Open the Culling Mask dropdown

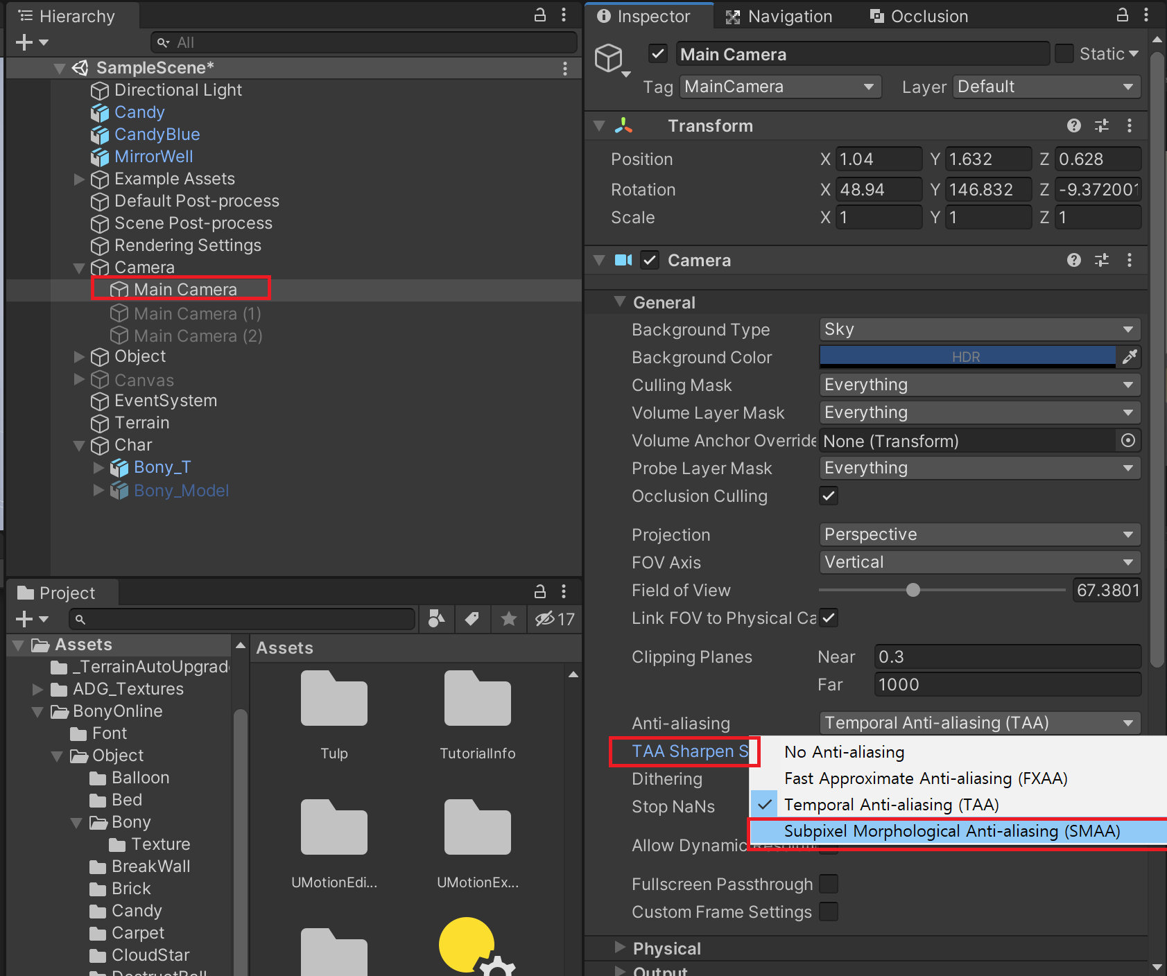(x=980, y=385)
